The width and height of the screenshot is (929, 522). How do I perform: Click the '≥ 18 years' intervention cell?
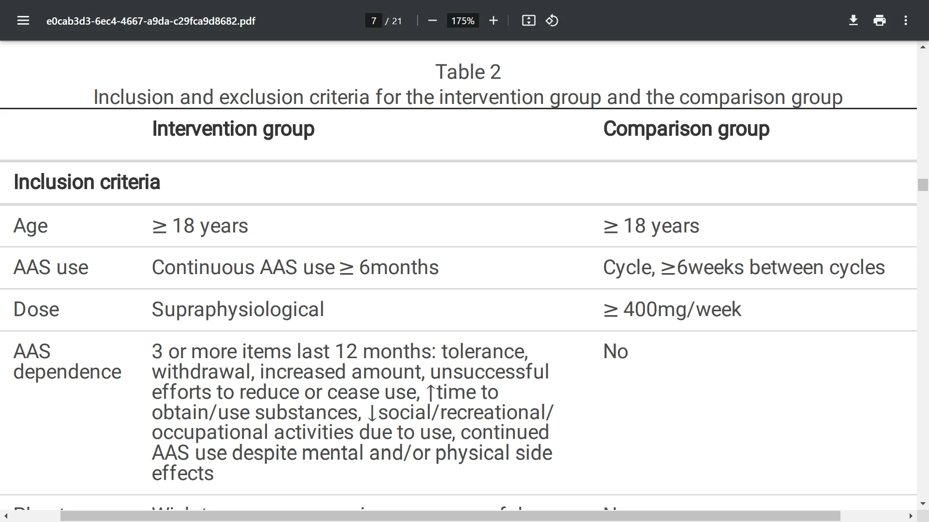pos(200,226)
